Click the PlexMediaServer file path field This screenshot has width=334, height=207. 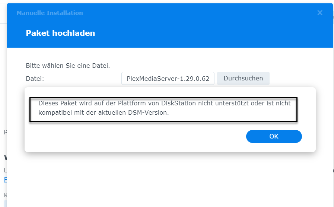click(x=168, y=79)
